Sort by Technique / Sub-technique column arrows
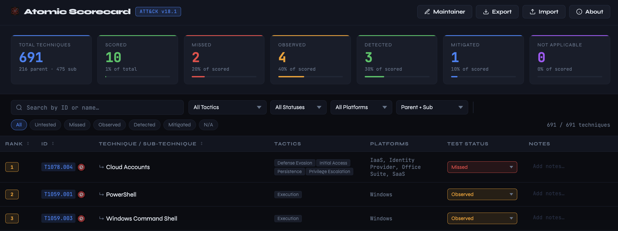 (202, 144)
